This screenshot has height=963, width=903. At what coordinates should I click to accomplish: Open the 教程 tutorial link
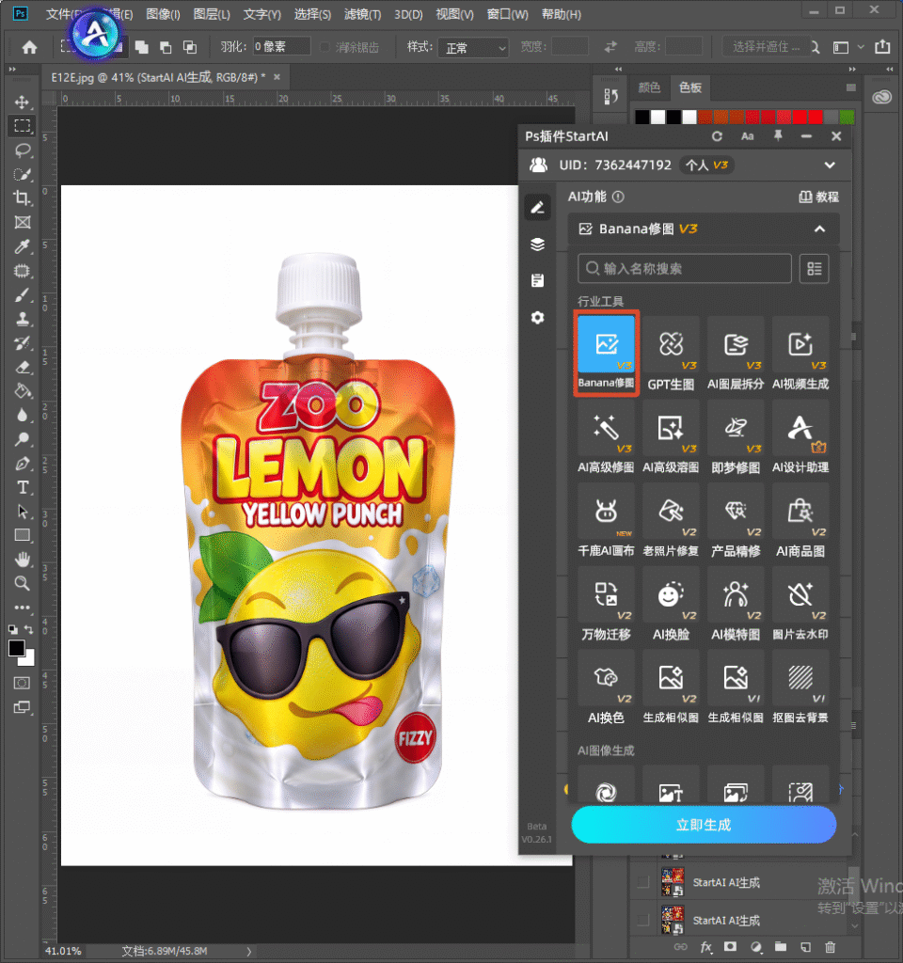coord(819,197)
